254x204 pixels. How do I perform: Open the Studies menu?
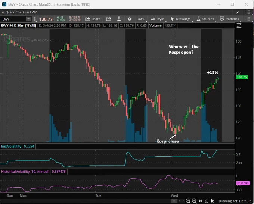pos(205,19)
